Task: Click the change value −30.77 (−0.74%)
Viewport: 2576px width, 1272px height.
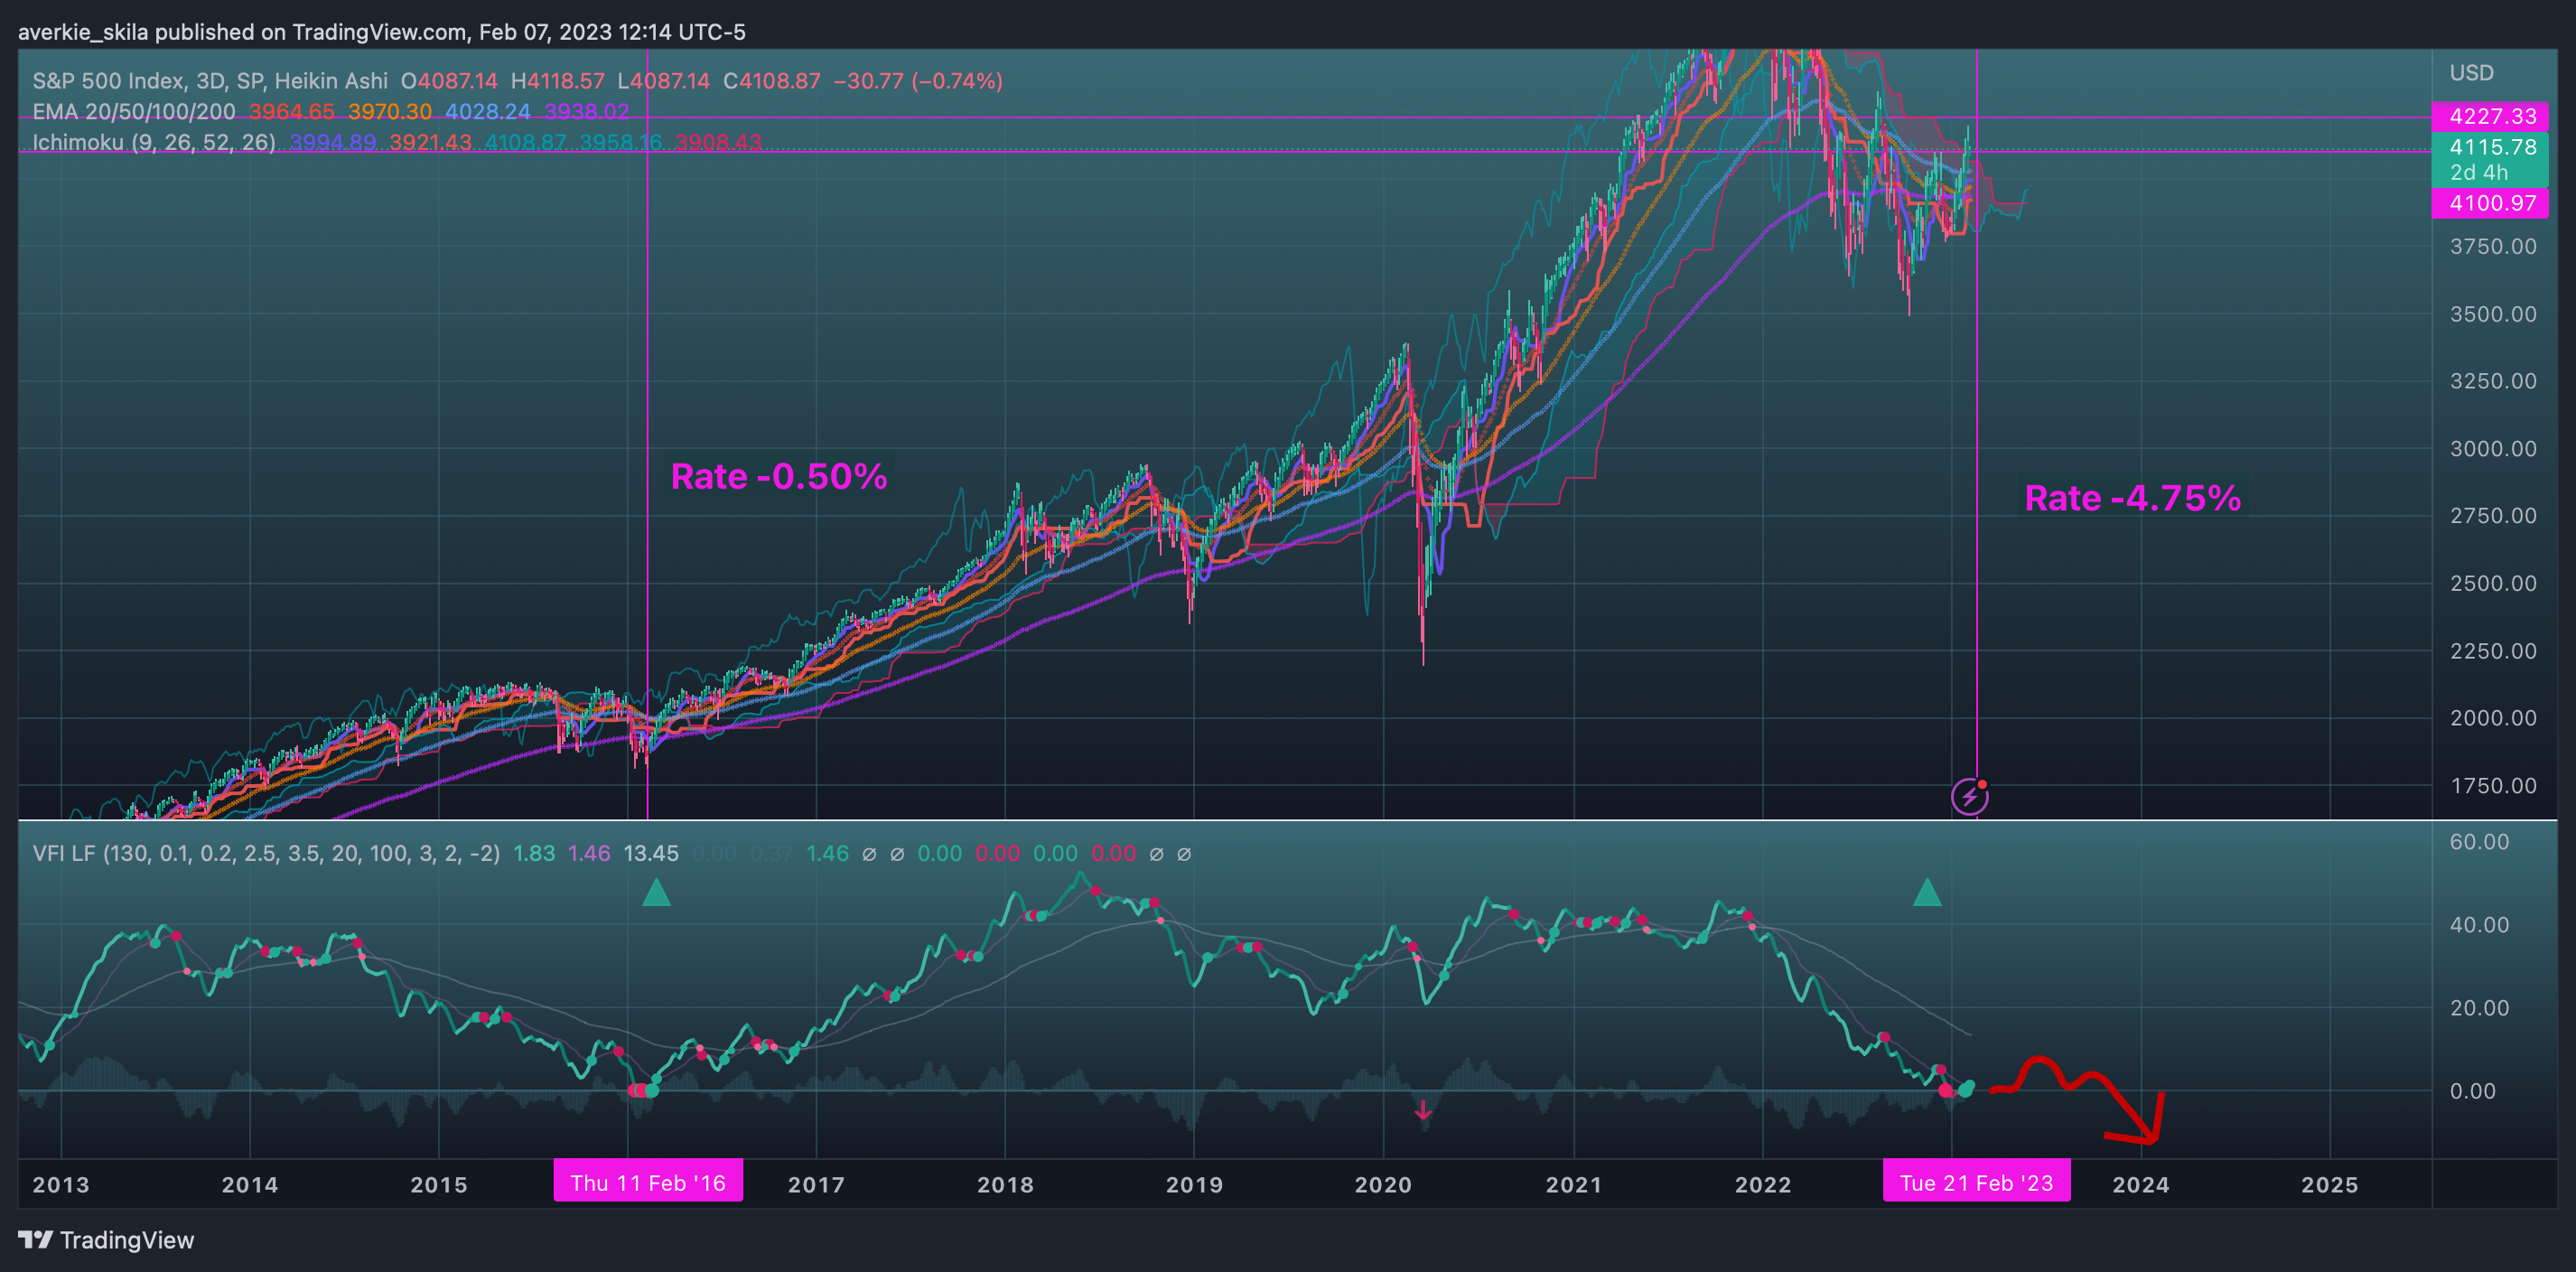Action: coord(918,81)
